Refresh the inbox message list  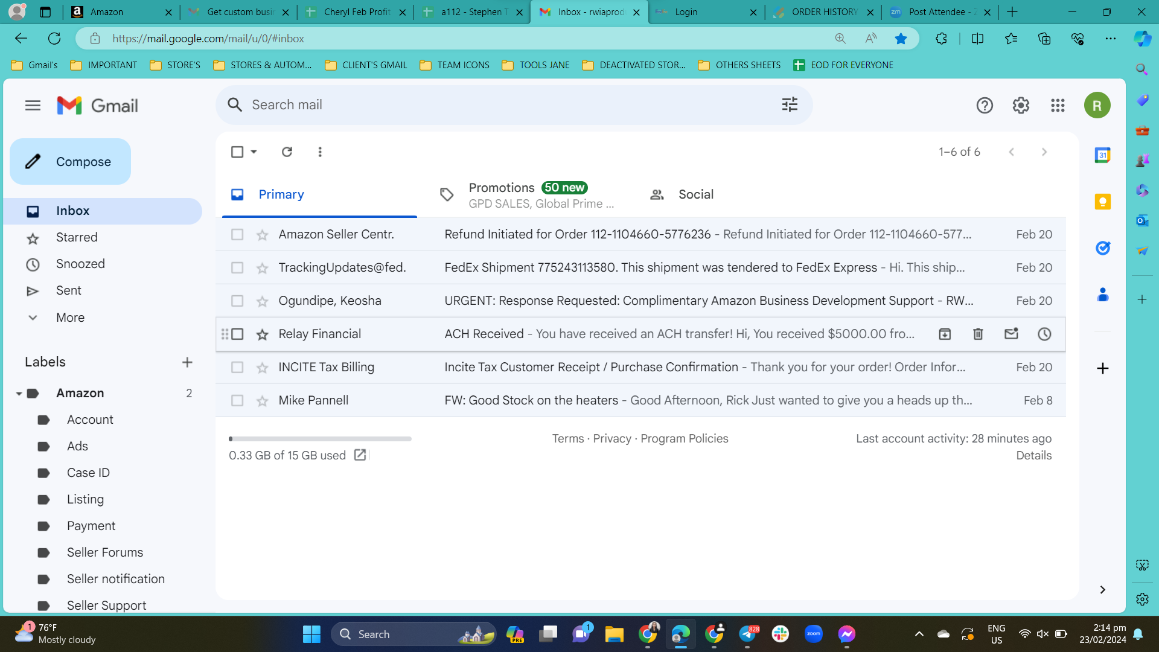coord(287,152)
